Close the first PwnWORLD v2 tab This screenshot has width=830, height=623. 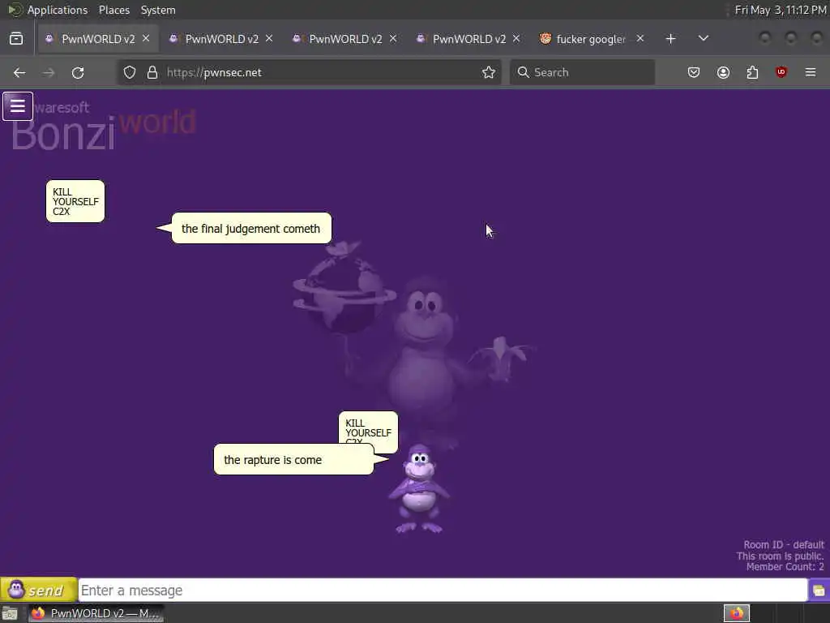pos(146,39)
